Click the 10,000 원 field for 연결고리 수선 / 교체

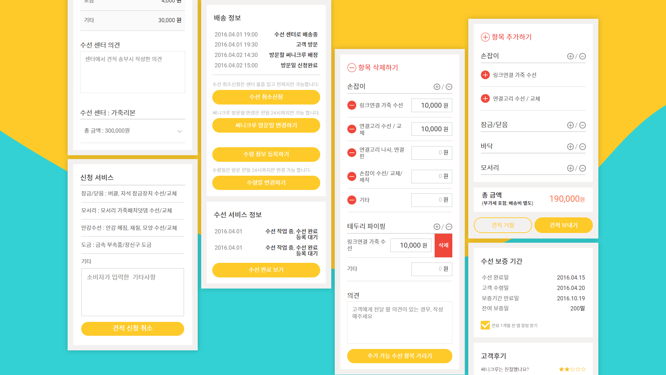[x=432, y=129]
